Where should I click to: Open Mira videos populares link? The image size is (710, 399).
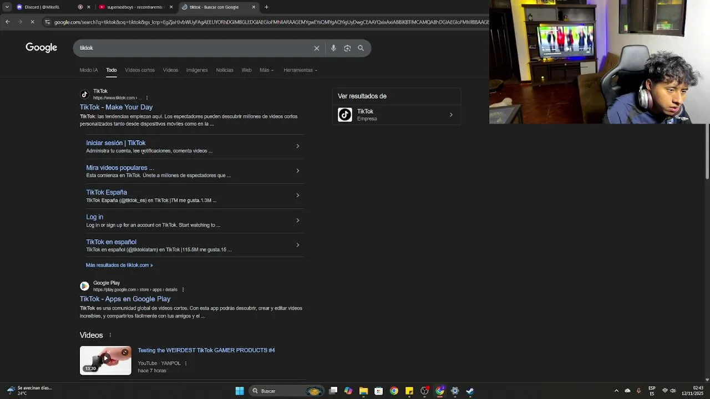(120, 167)
